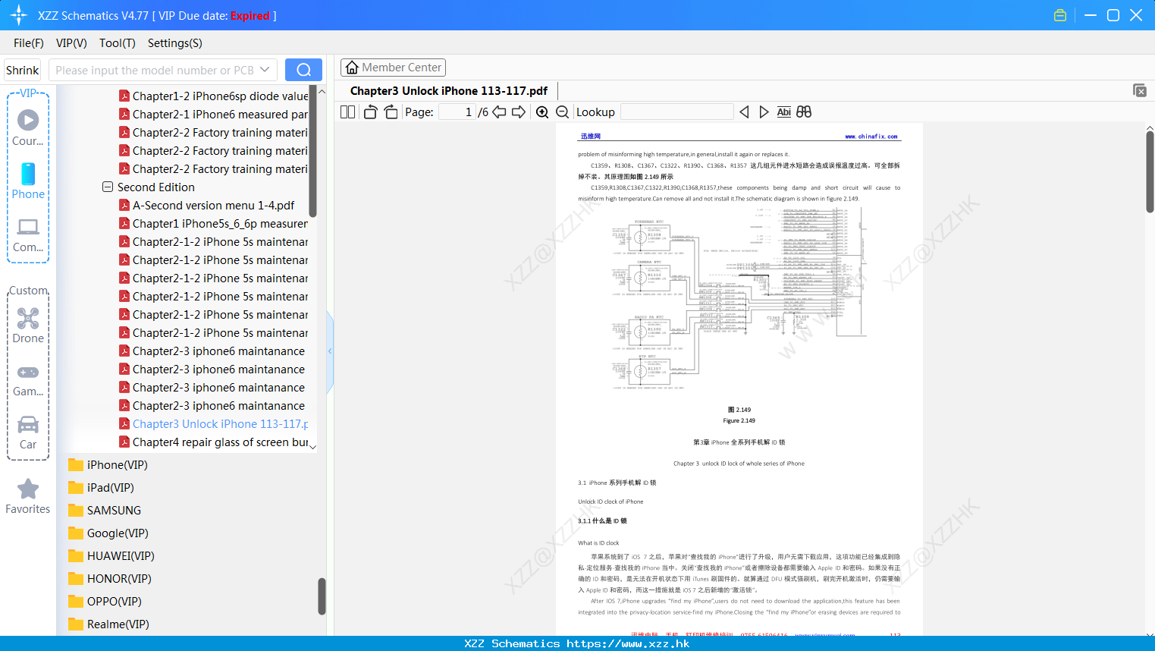
Task: Collapse the left panel handle
Action: 330,351
